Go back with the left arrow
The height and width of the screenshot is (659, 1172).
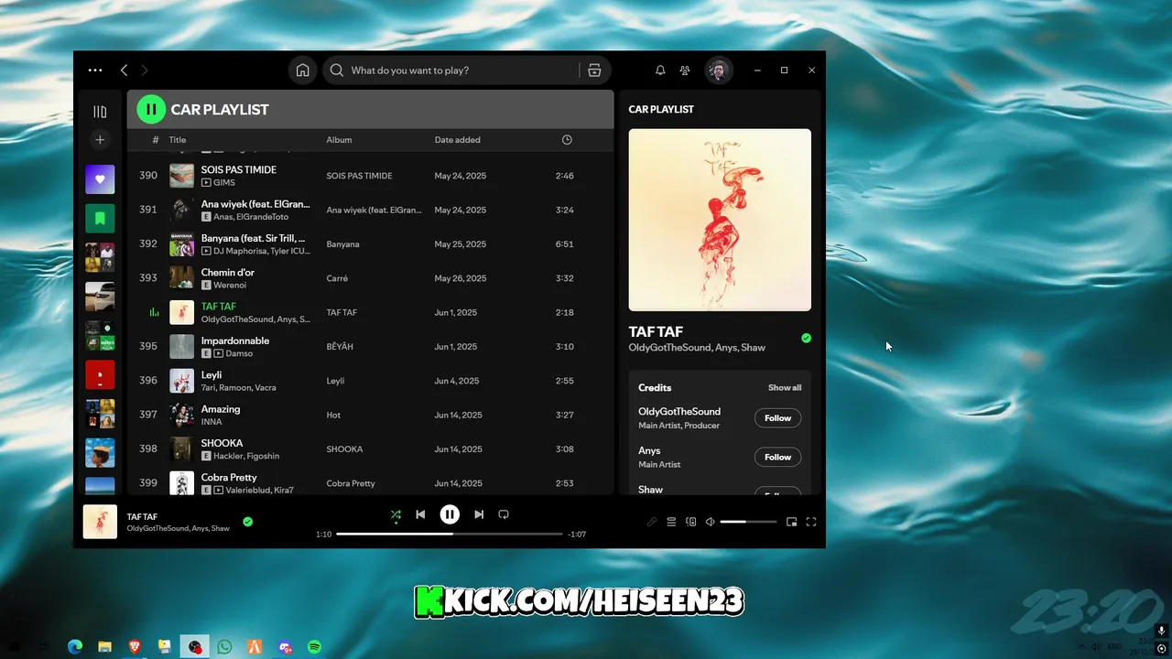[x=124, y=70]
